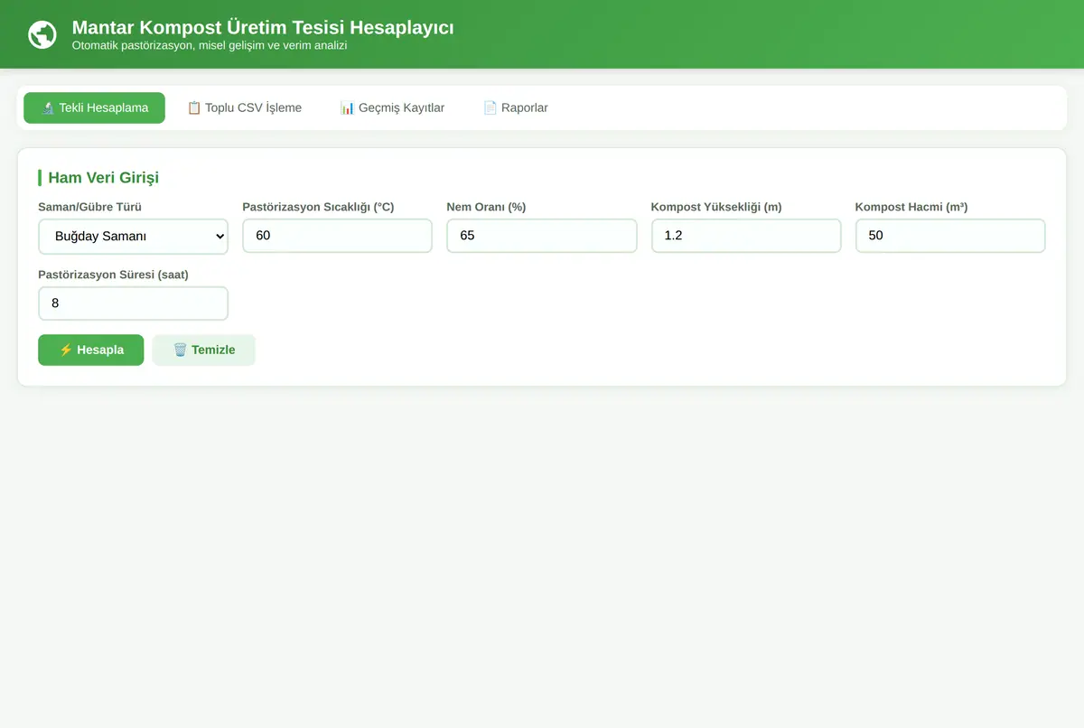This screenshot has height=728, width=1084.
Task: Click the globe logo icon in header
Action: pyautogui.click(x=42, y=34)
